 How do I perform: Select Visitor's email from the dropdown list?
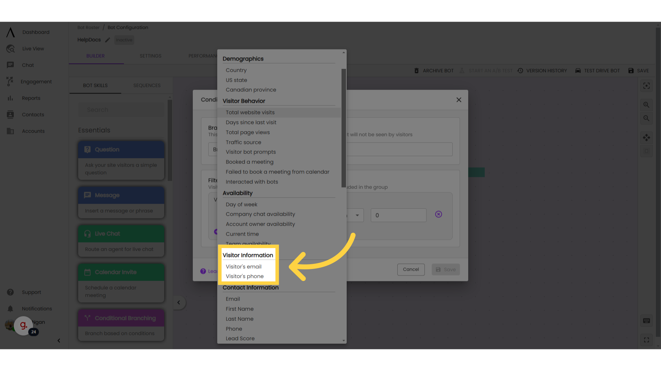(243, 266)
